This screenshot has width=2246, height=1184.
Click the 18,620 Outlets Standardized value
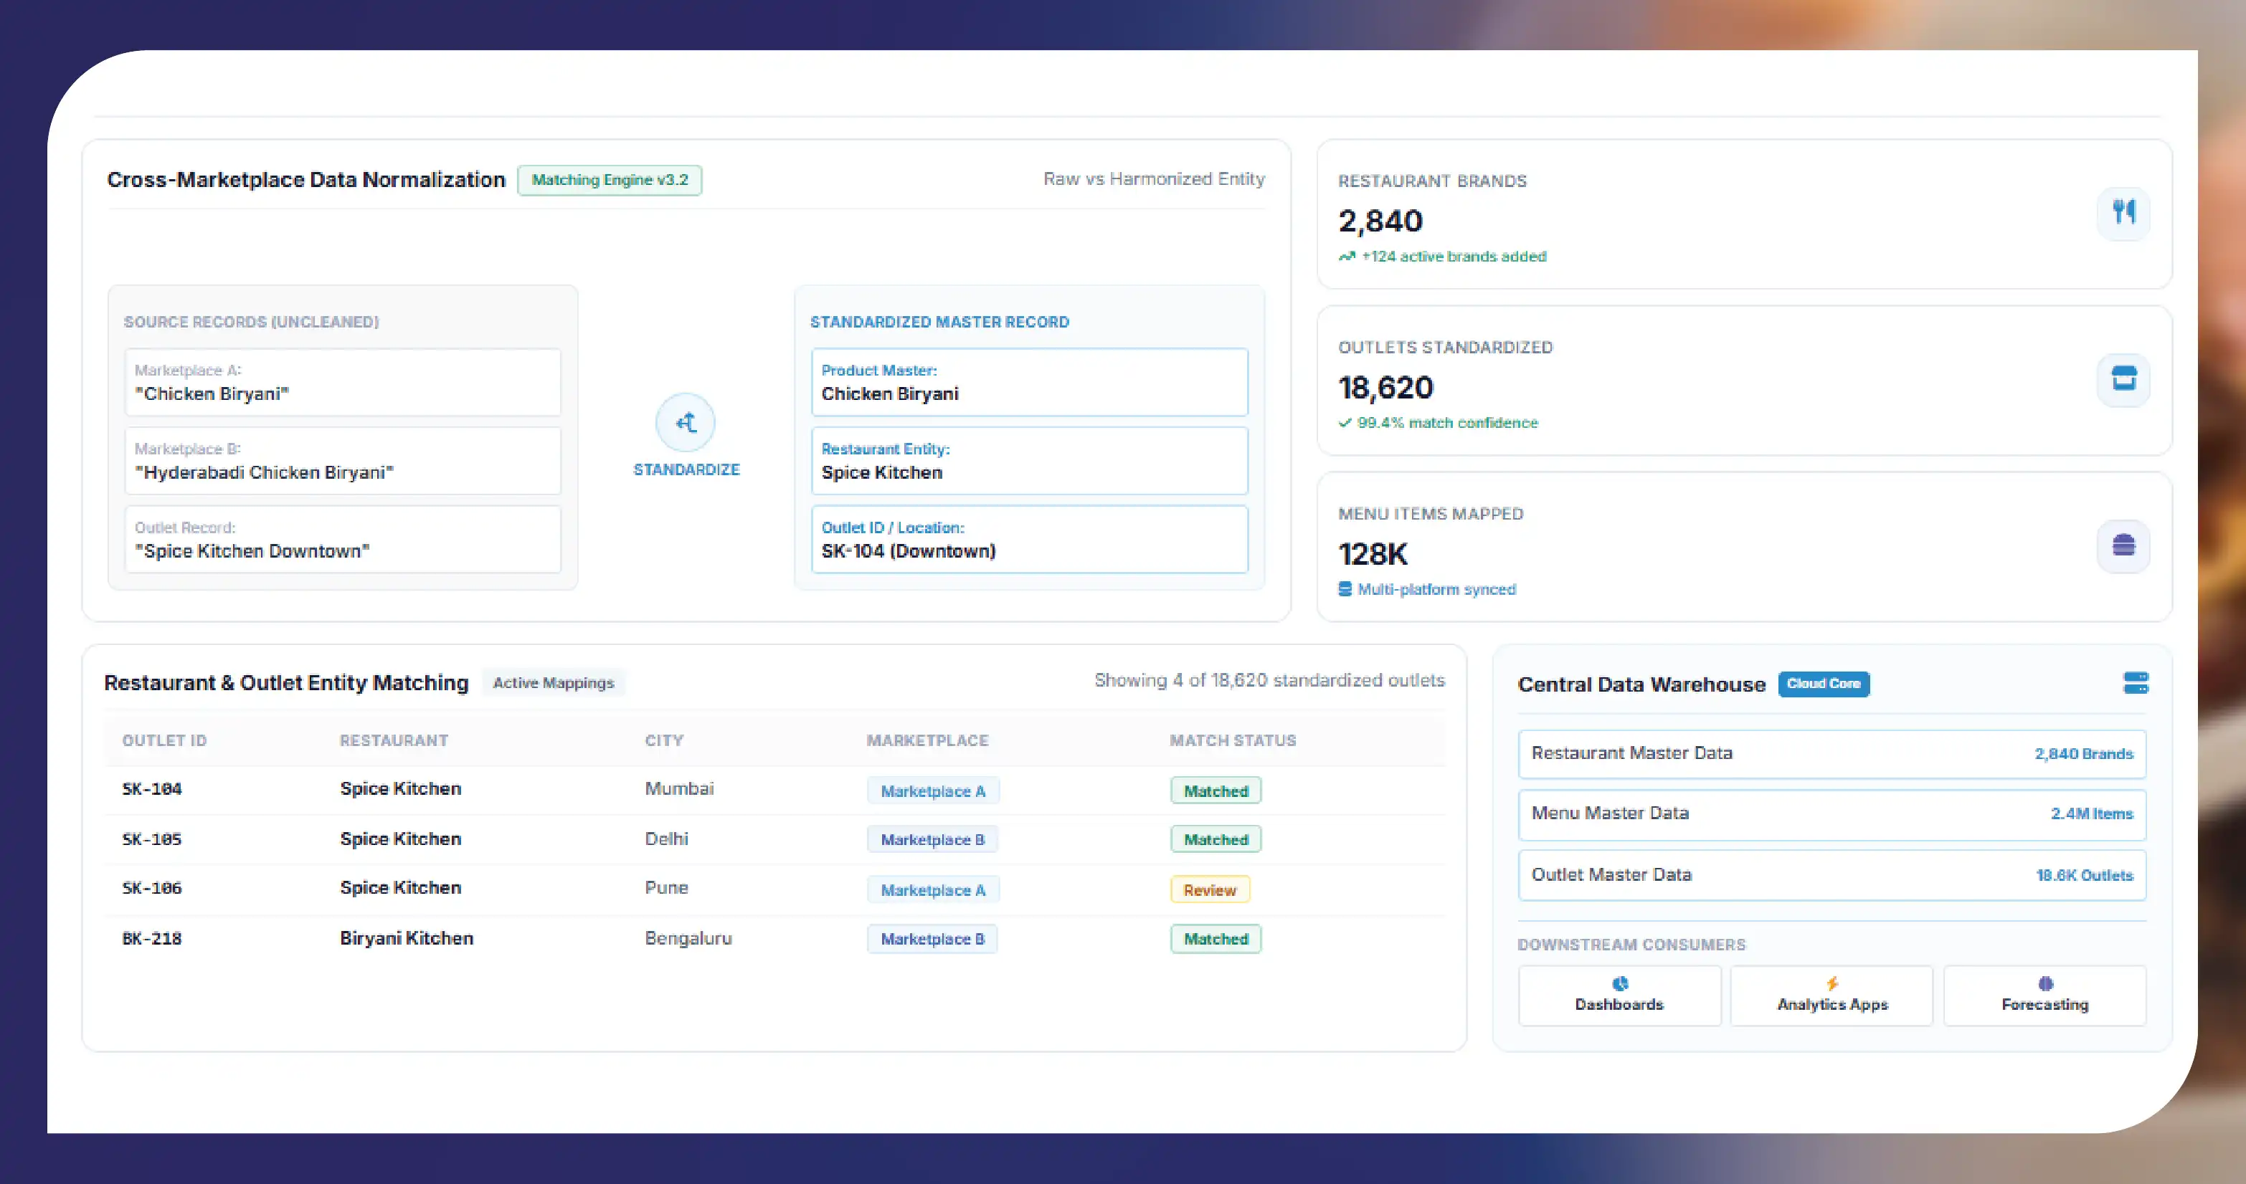pos(1385,387)
